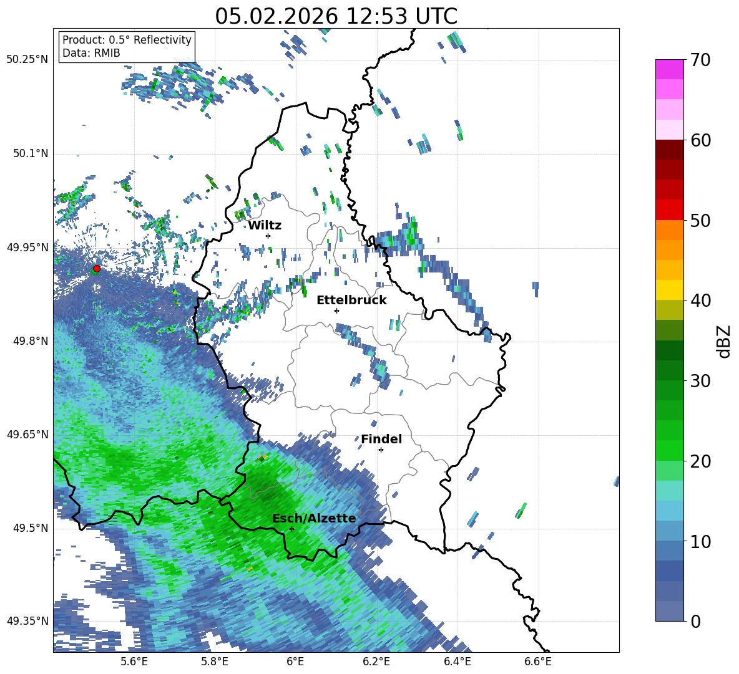Click the 49.5°N latitude label

click(30, 527)
